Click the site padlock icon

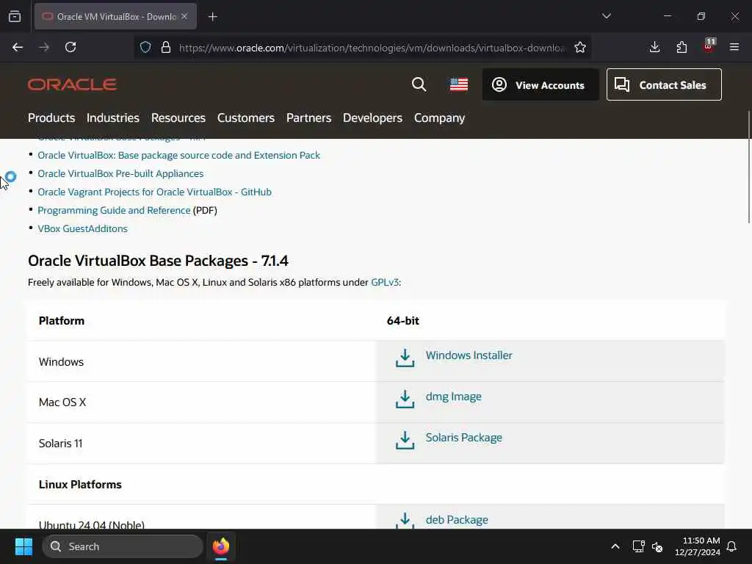pos(166,47)
